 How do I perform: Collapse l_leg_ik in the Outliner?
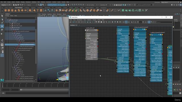click(13, 52)
